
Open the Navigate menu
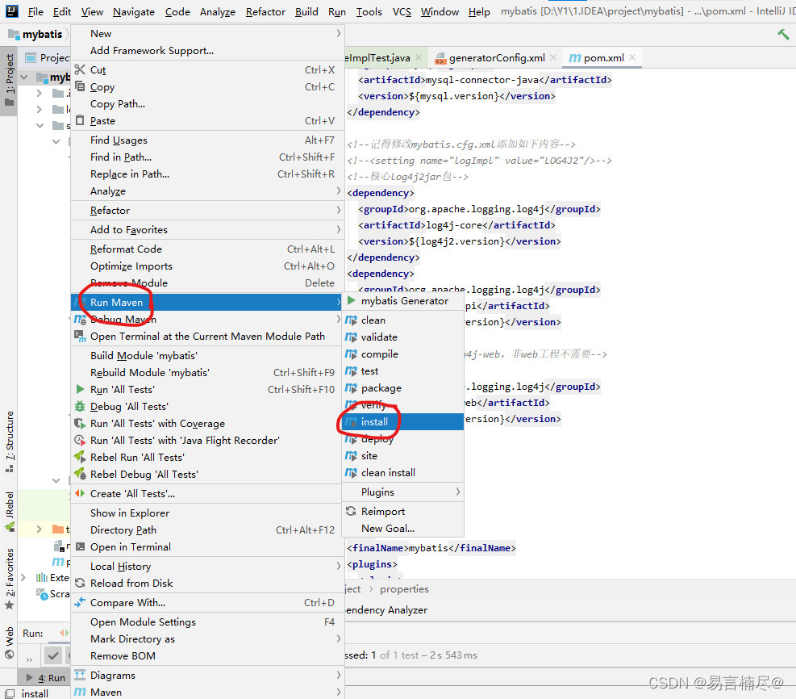(x=133, y=12)
